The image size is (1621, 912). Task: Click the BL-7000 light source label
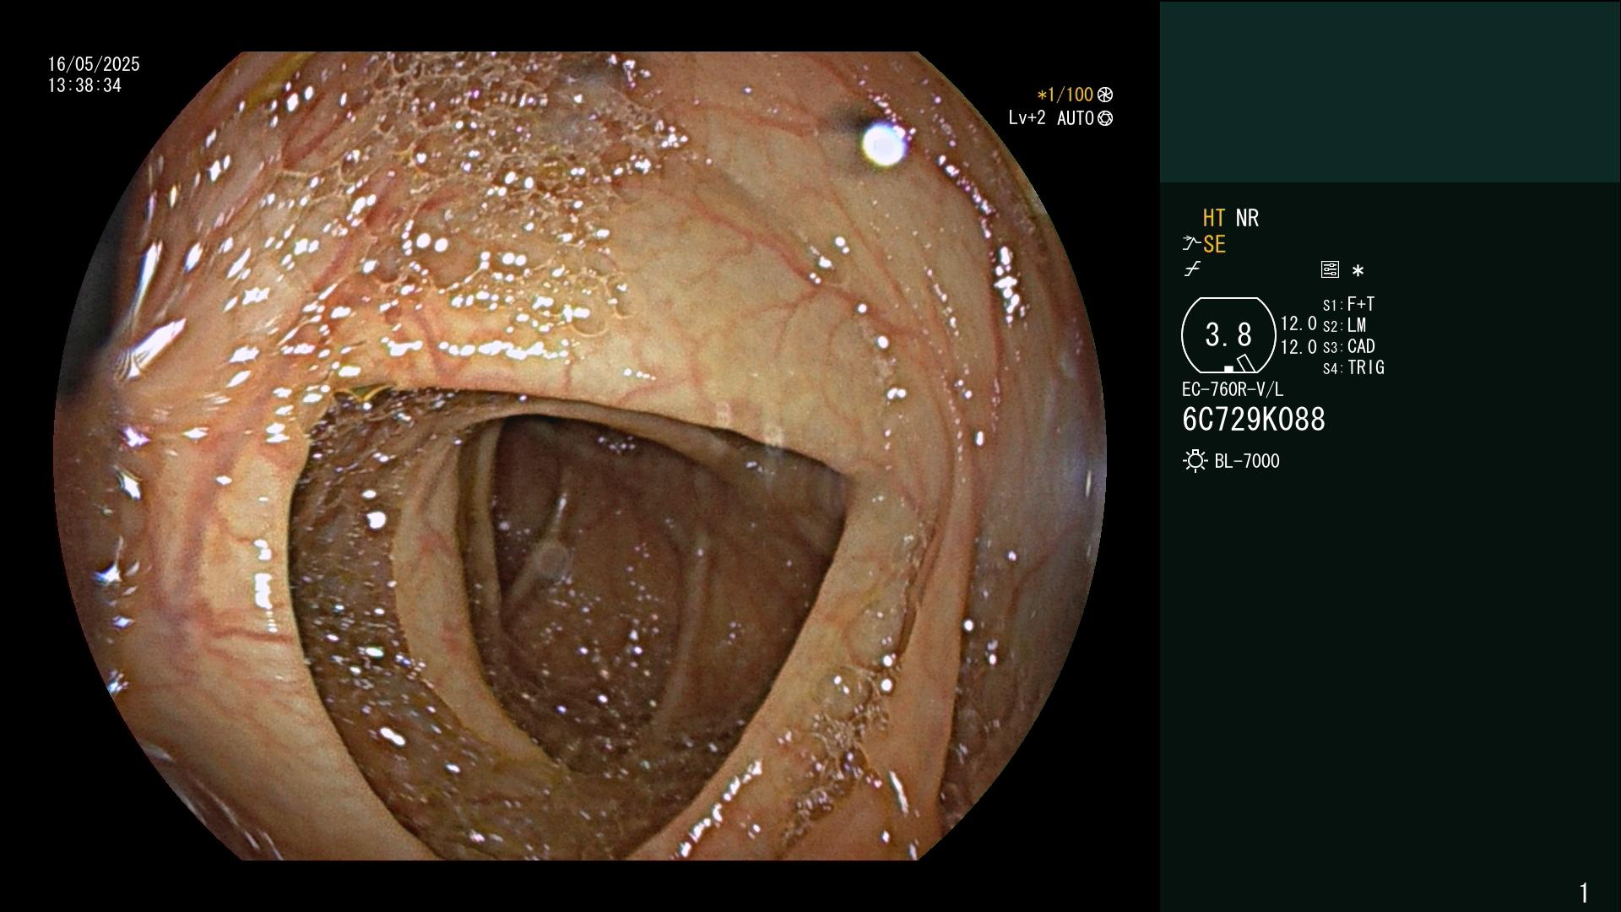click(x=1247, y=461)
